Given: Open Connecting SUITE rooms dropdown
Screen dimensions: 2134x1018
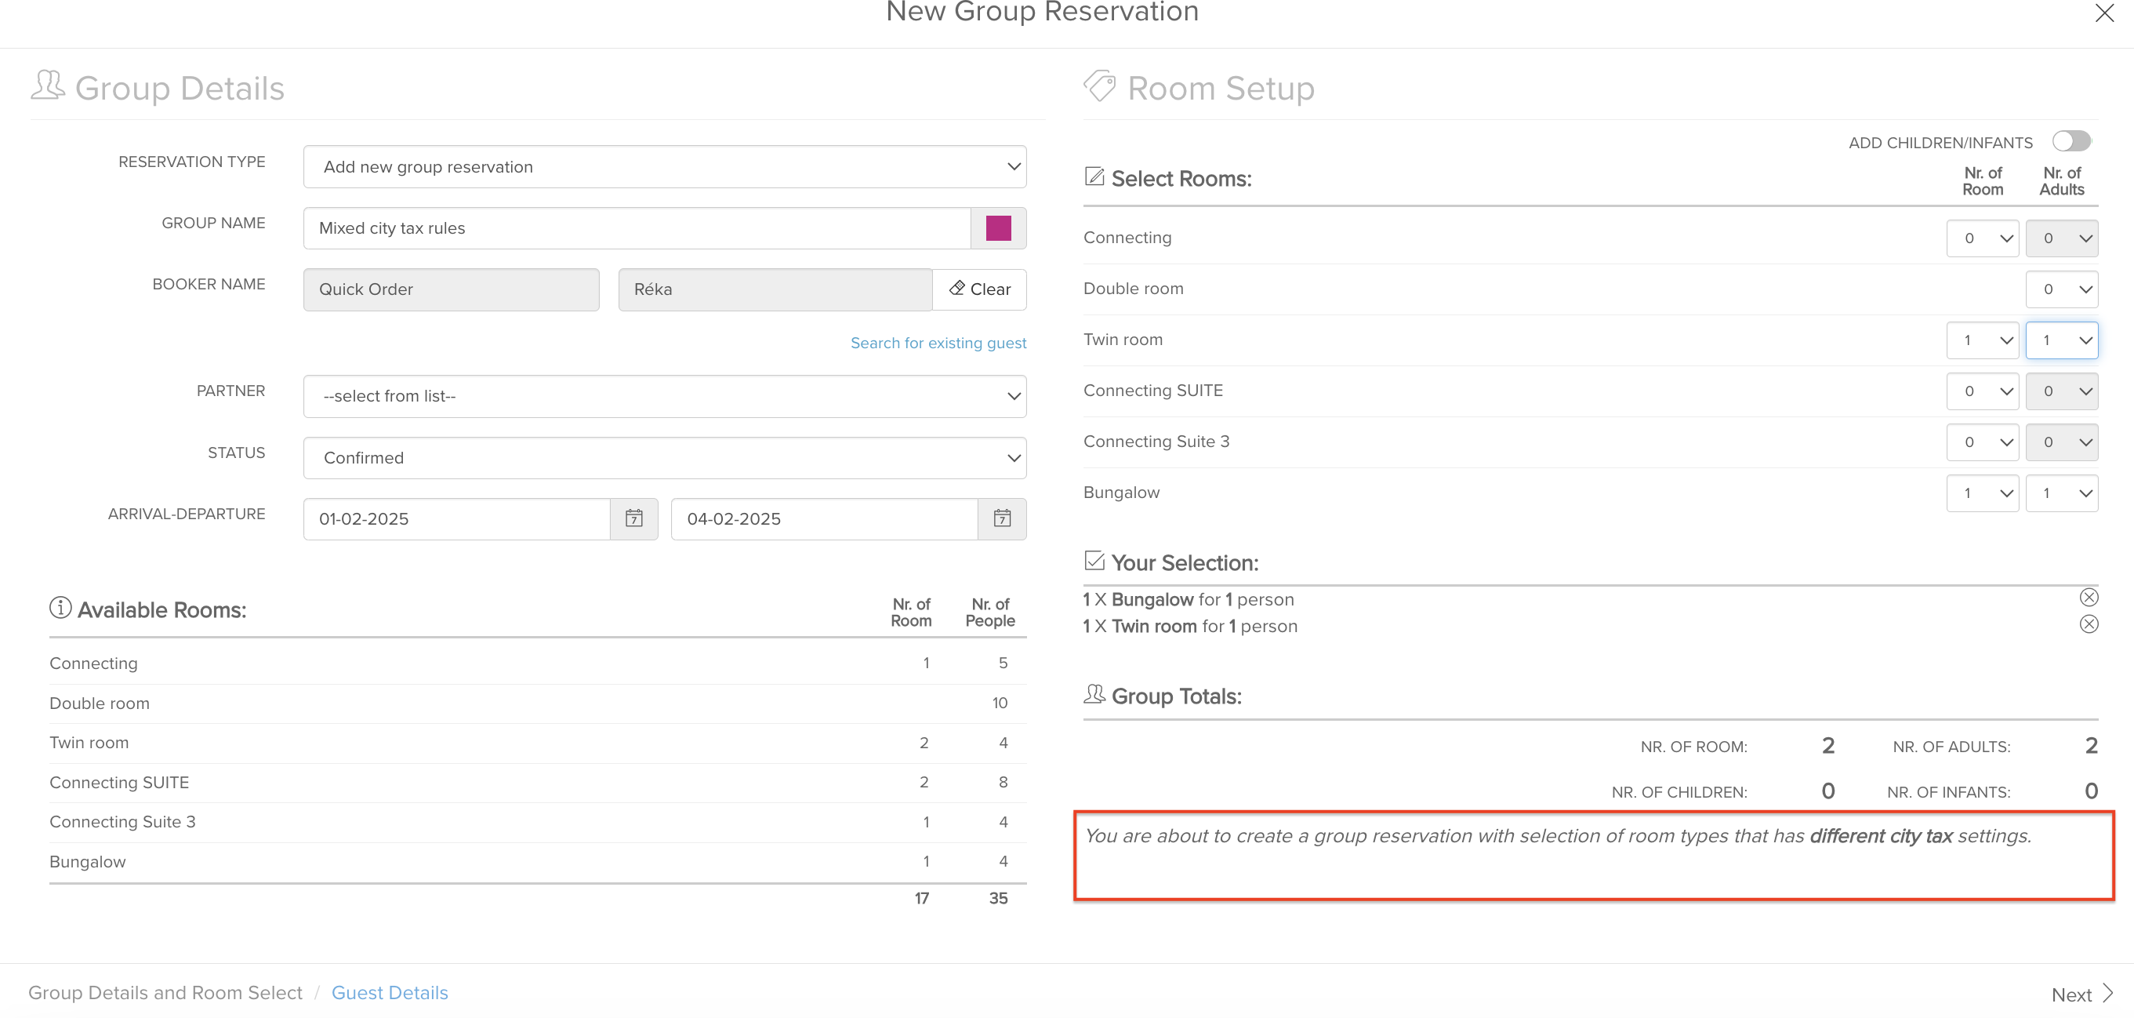Looking at the screenshot, I should (x=1983, y=391).
